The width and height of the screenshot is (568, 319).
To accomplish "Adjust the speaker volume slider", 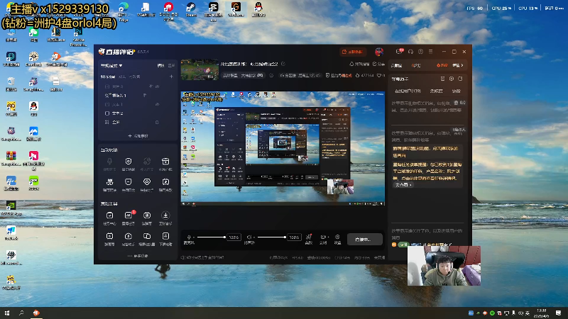I will click(271, 237).
